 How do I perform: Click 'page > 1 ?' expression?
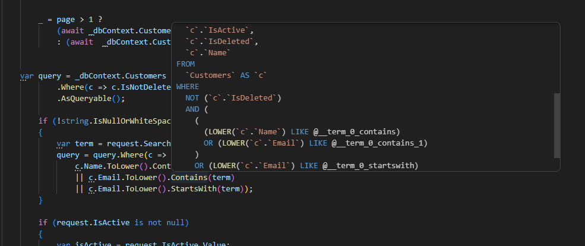tap(80, 20)
